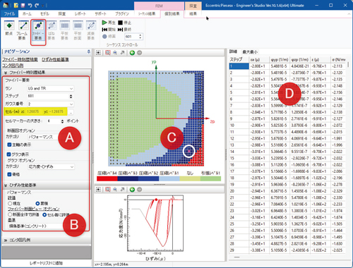Pin the ナビゲーション navigation panel
This screenshot has width=353, height=268.
(88, 51)
